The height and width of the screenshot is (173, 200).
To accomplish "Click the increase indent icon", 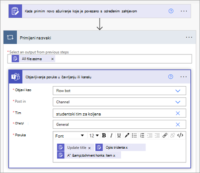I will (157, 135).
